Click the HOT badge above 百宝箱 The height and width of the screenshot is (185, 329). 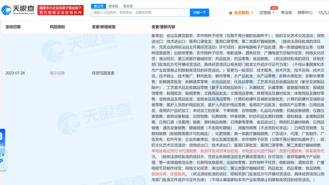[274, 8]
